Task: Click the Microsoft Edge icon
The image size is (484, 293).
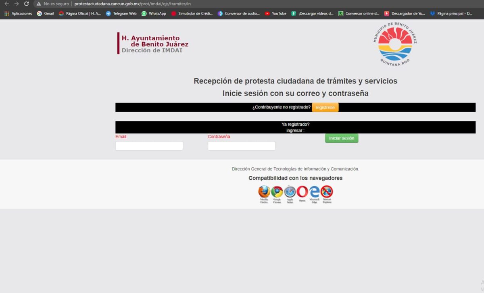Action: (314, 192)
